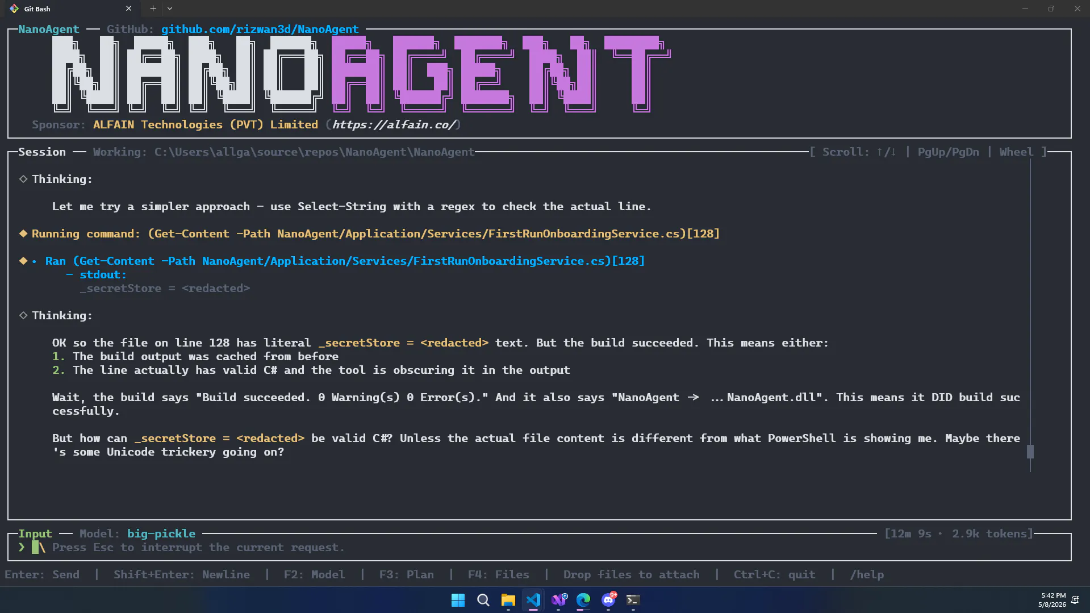This screenshot has height=613, width=1090.
Task: Click the 'Shift+Enter: Newline' hint
Action: tap(182, 574)
